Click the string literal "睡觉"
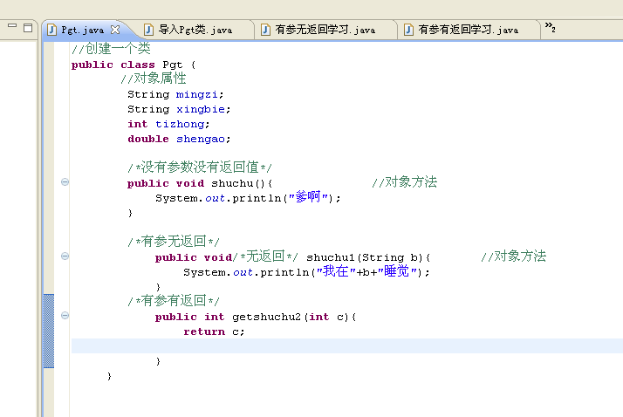 [x=397, y=271]
